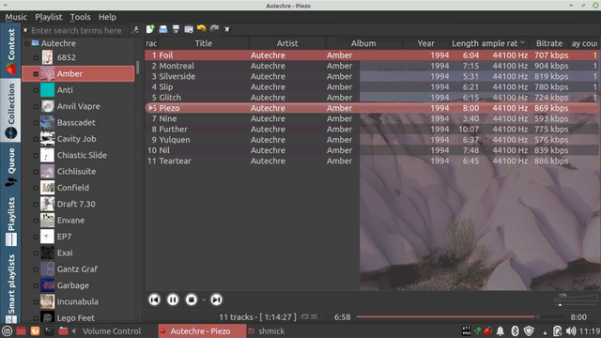Expand the Chiastic Slide album node
The width and height of the screenshot is (601, 338).
(x=36, y=156)
